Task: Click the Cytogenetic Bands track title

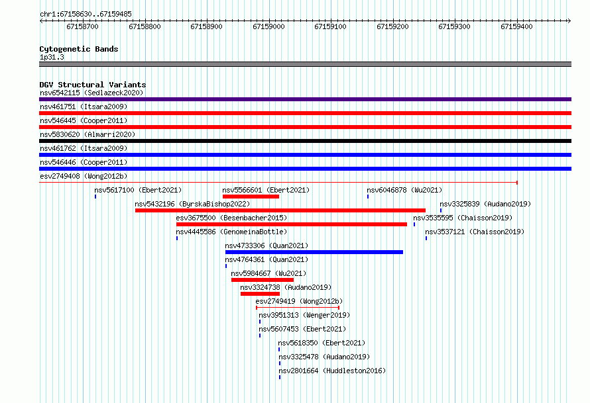Action: [79, 49]
